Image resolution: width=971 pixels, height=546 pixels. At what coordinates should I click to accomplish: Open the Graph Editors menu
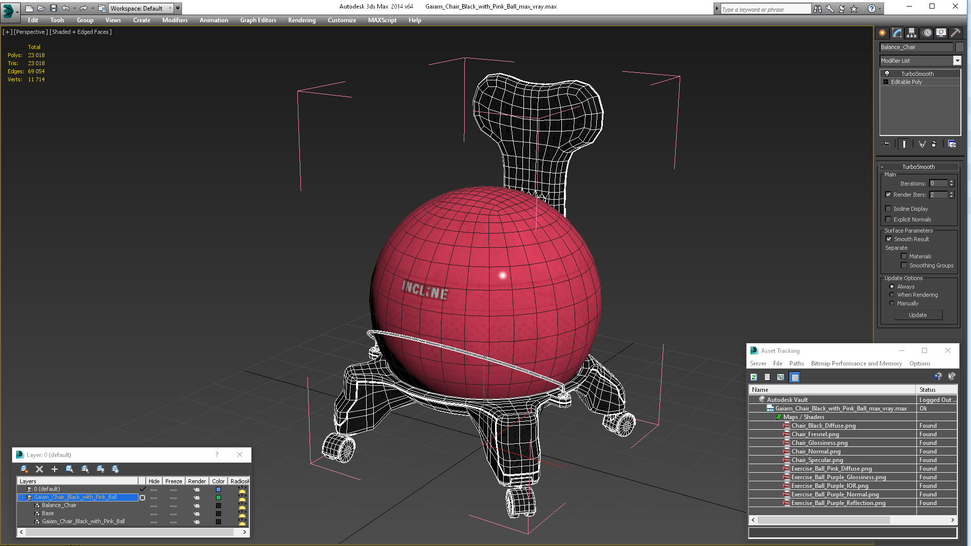258,20
